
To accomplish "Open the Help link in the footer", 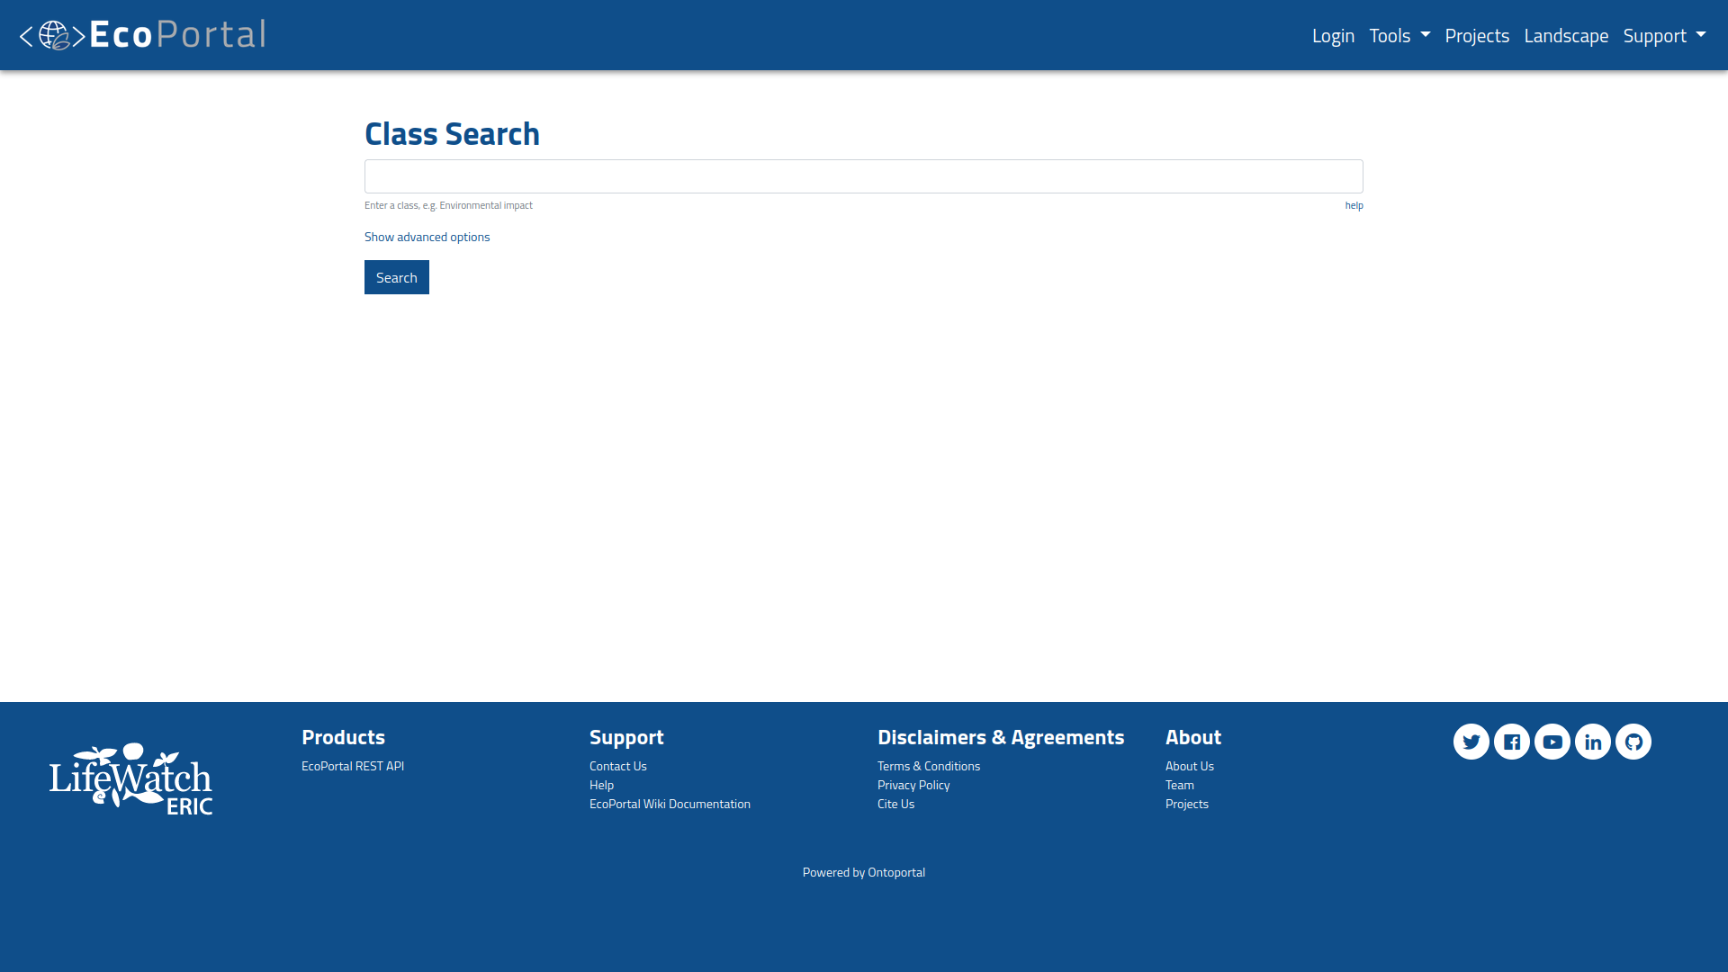I will [x=601, y=785].
